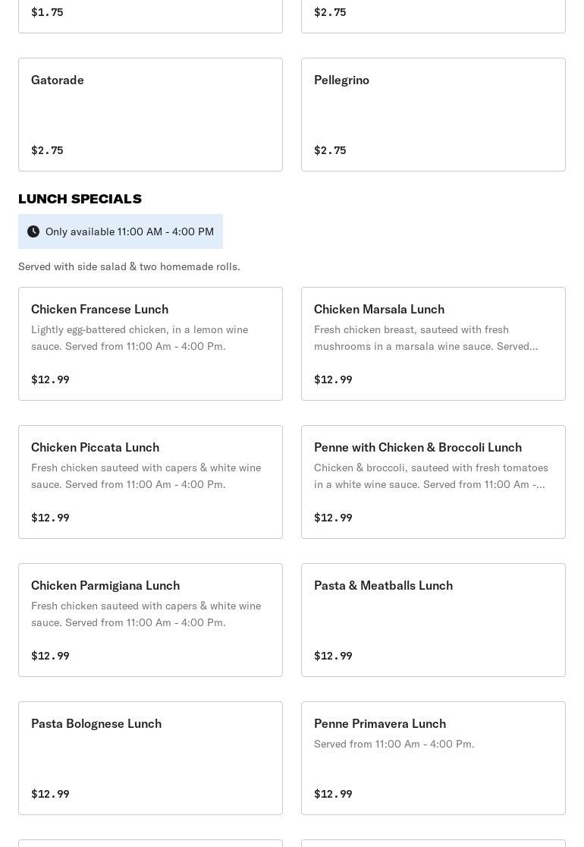584x847 pixels.
Task: Click the $2.75 price under Gatorade
Action: coord(47,150)
